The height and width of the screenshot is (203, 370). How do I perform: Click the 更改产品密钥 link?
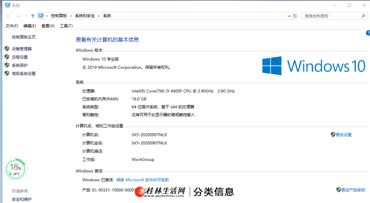coord(353,190)
